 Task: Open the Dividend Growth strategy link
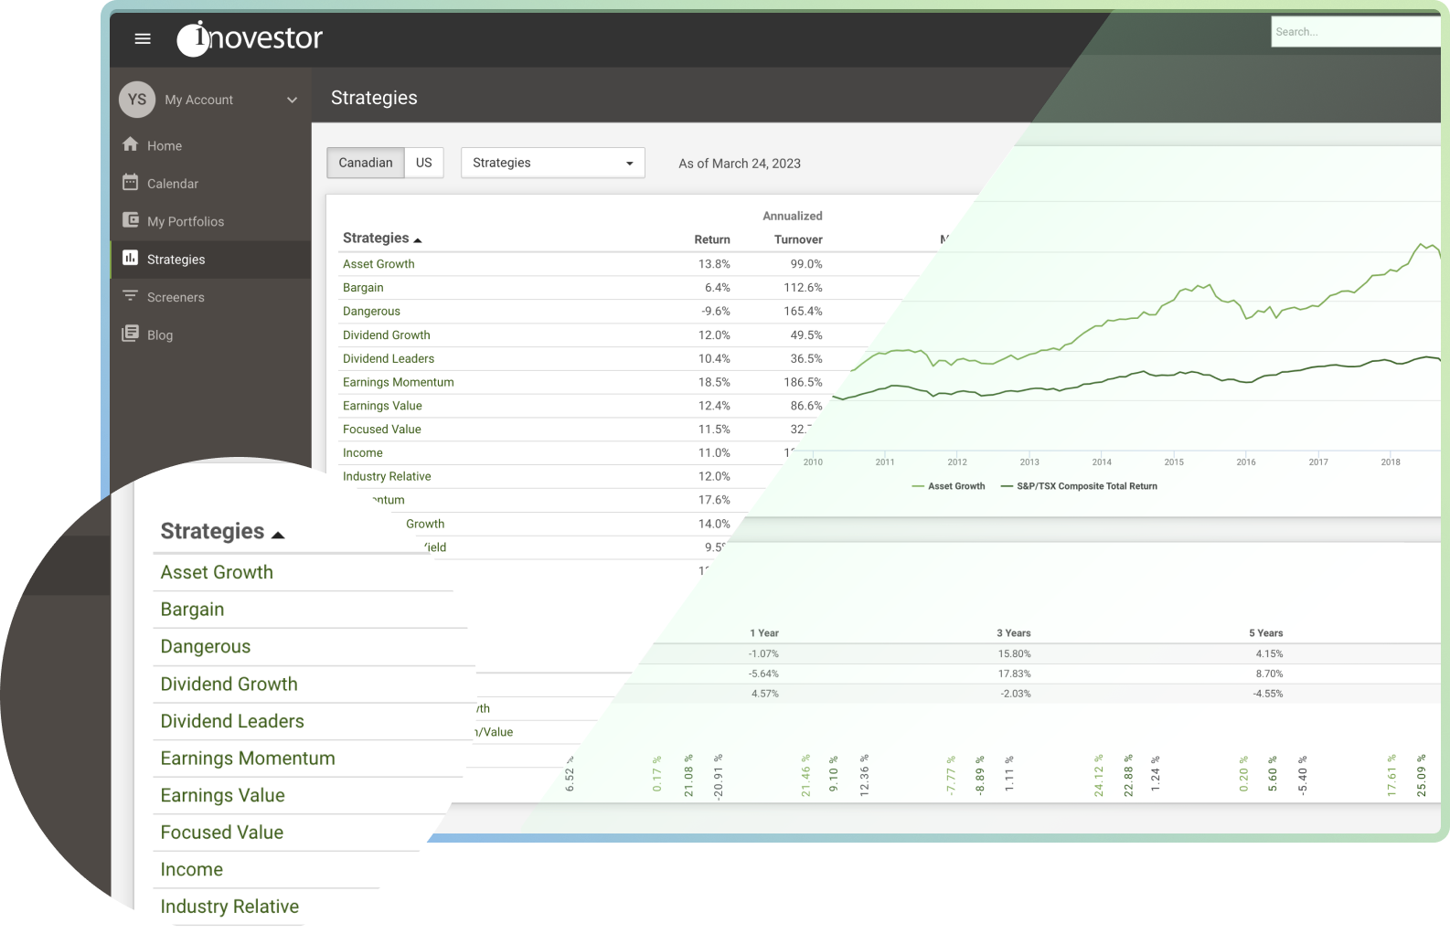(x=387, y=335)
